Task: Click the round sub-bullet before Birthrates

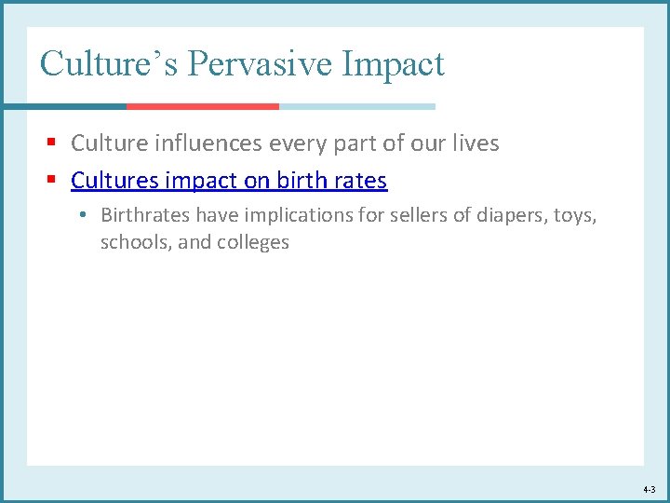Action: (83, 216)
